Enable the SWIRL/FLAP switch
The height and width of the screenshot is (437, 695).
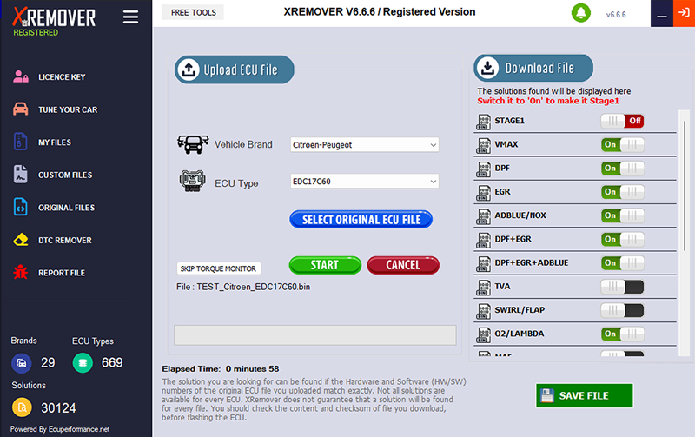[x=622, y=310]
